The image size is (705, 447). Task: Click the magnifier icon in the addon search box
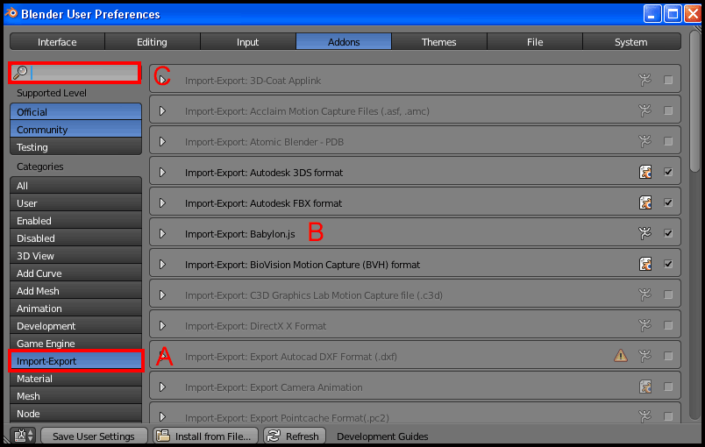(20, 73)
